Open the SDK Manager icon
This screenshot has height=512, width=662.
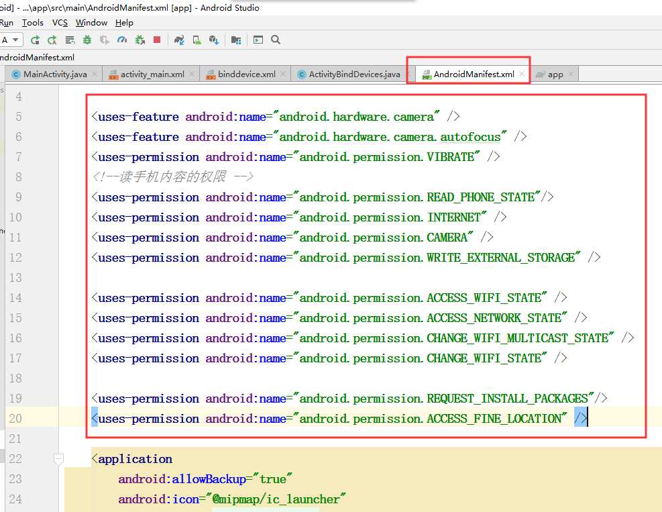(214, 40)
